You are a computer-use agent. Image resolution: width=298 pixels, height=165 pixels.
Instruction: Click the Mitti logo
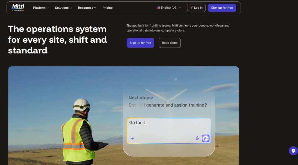(x=18, y=8)
